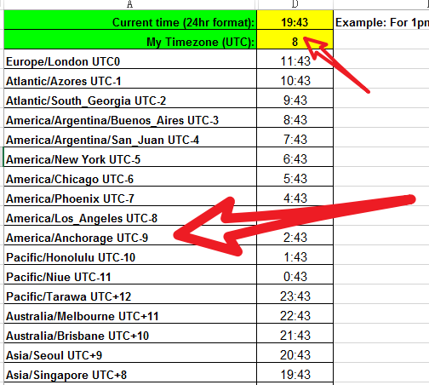Select the Pacific/Honolulu UTC-10 cell
429x385 pixels.
(130, 255)
